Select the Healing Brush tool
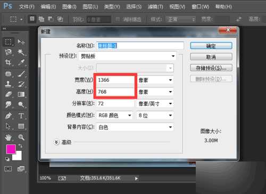 click(x=9, y=74)
